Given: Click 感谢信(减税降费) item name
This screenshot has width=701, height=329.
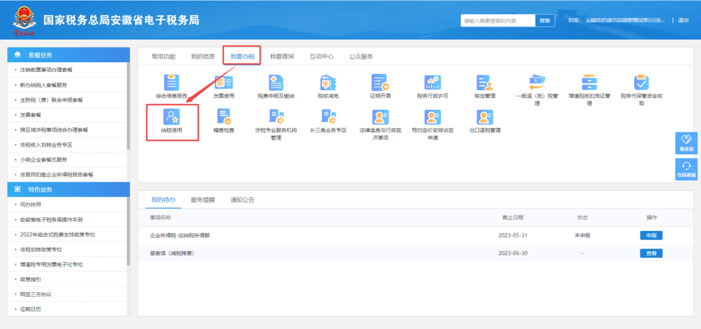Looking at the screenshot, I should pos(172,254).
